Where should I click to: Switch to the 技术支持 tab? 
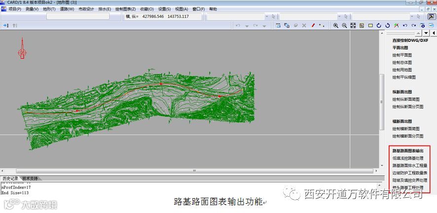pyautogui.click(x=30, y=178)
